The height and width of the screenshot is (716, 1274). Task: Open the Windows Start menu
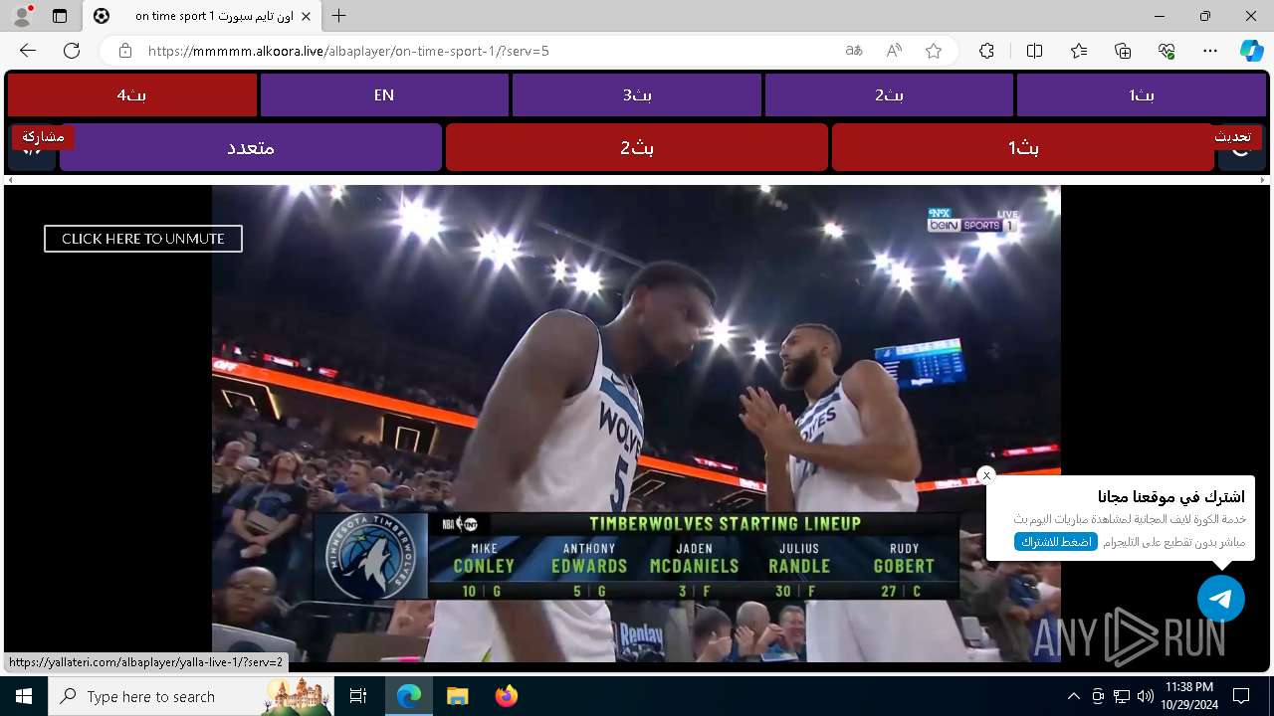tap(24, 696)
